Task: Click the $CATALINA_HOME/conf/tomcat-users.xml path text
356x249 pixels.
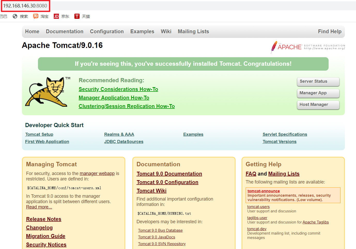Action: 64,188
